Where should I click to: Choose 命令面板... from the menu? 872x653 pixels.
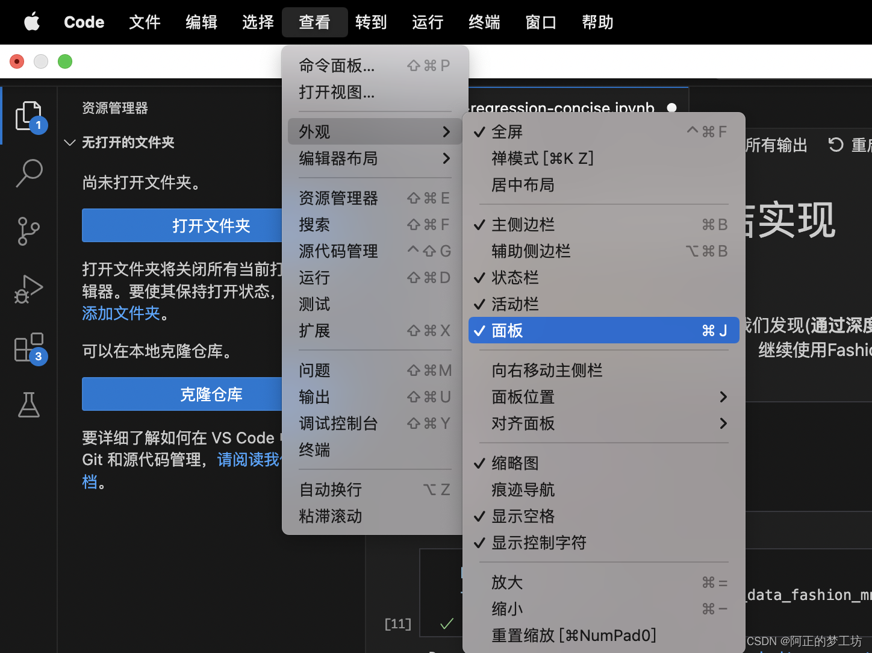coord(375,65)
